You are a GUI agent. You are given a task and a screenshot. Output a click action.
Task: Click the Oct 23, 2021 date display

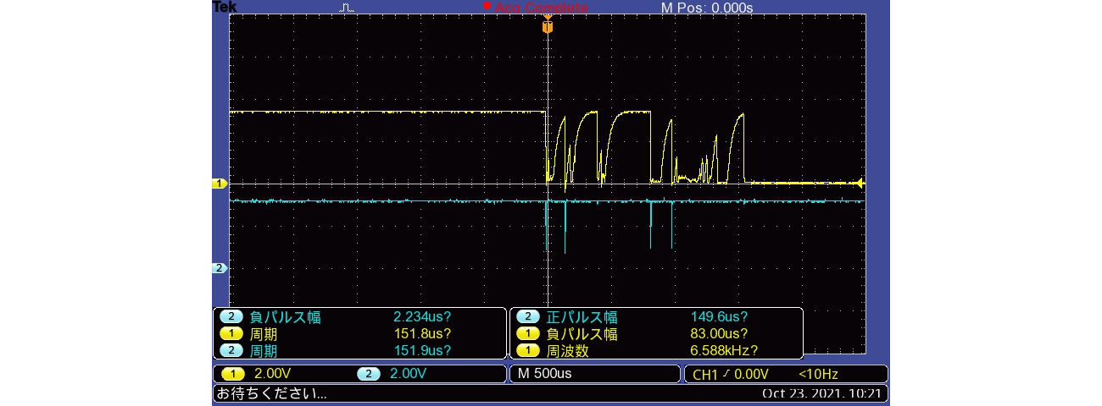[821, 393]
